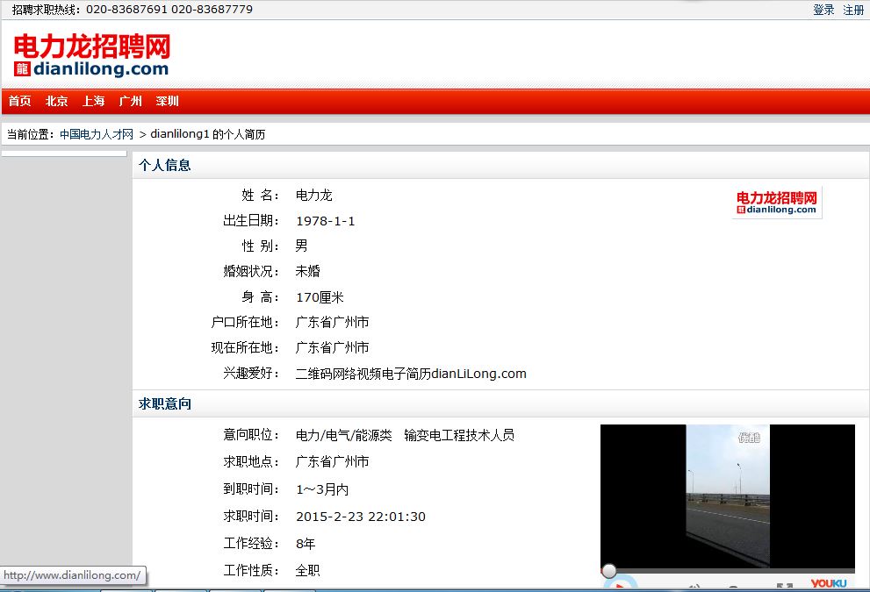Select 北京 in the red navigation bar
The width and height of the screenshot is (870, 592).
click(57, 101)
